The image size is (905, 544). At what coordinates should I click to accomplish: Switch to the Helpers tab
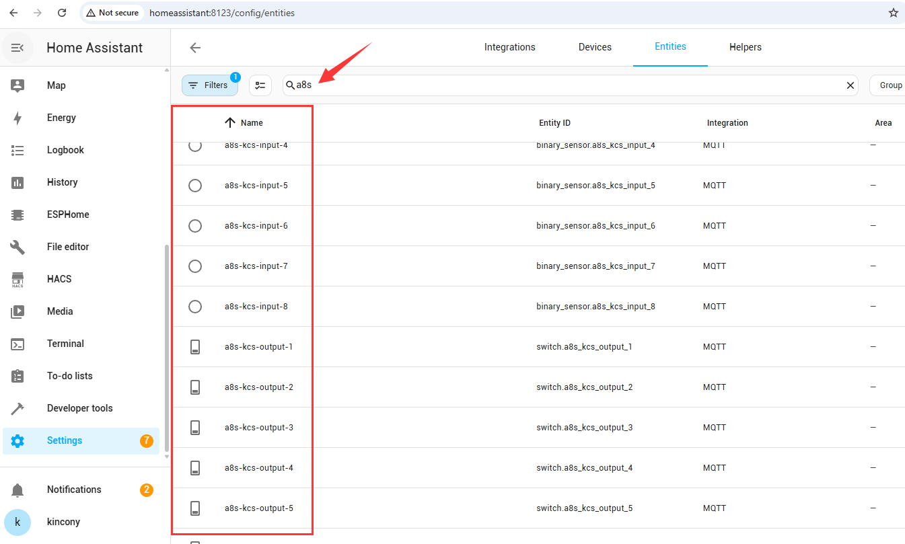(745, 47)
